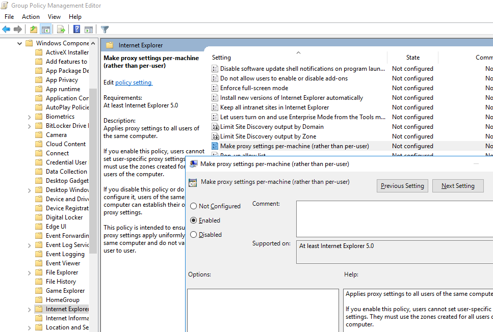493x332 pixels.
Task: Expand the Desktop Window node
Action: [x=29, y=190]
